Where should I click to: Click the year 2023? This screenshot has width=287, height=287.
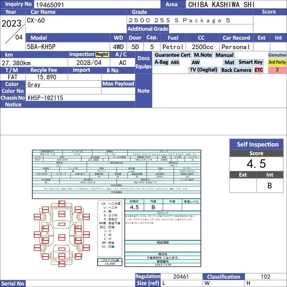pyautogui.click(x=11, y=23)
